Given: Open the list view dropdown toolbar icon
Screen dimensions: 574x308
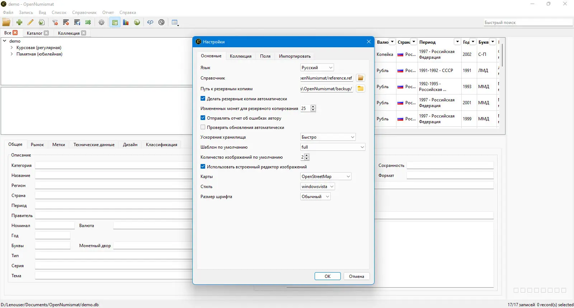Looking at the screenshot, I should 175,22.
